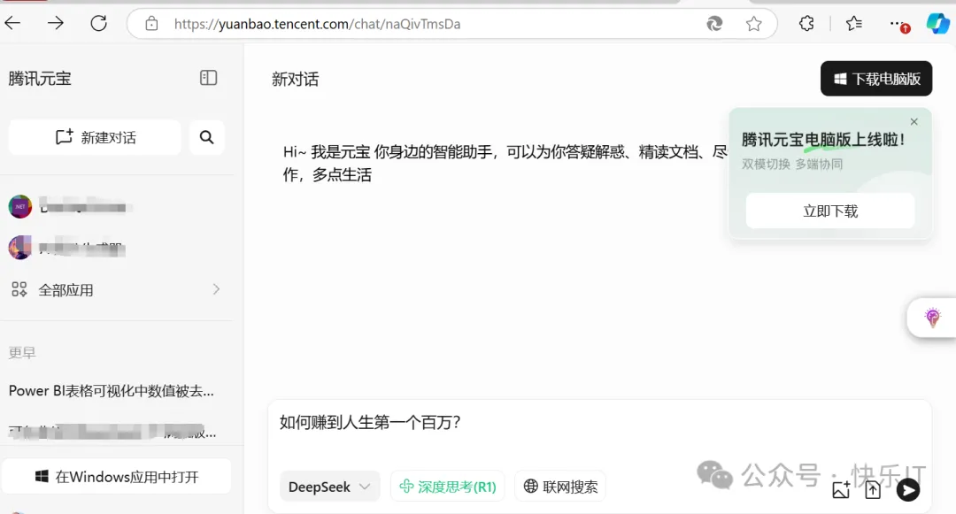Click the 新对话 conversation title
The image size is (956, 514).
[x=295, y=79]
